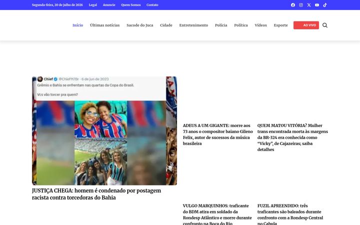
Task: Go to the Esporte section
Action: [x=280, y=25]
